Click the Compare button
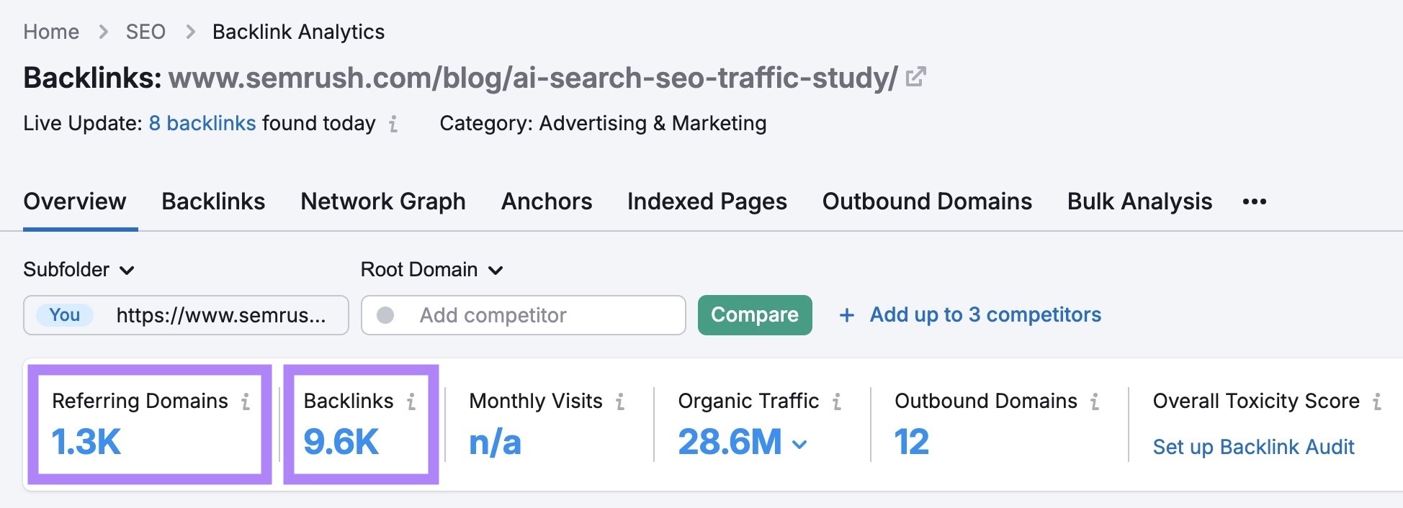Image resolution: width=1403 pixels, height=508 pixels. pyautogui.click(x=754, y=314)
